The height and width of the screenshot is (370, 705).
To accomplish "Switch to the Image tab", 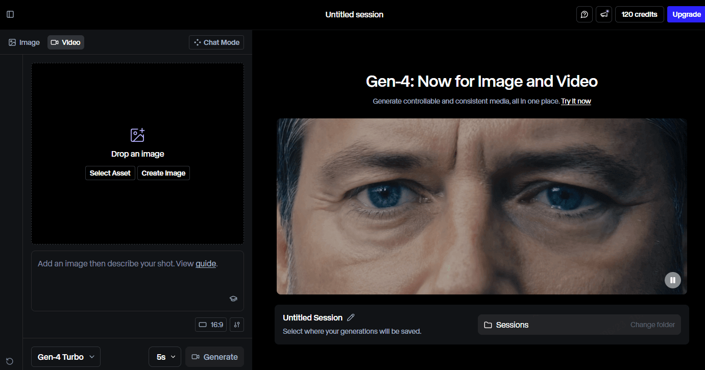I will pyautogui.click(x=24, y=42).
